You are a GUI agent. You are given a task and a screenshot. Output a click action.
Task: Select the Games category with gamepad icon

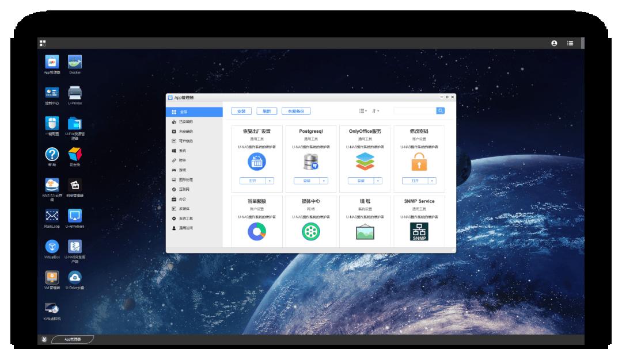click(x=195, y=170)
